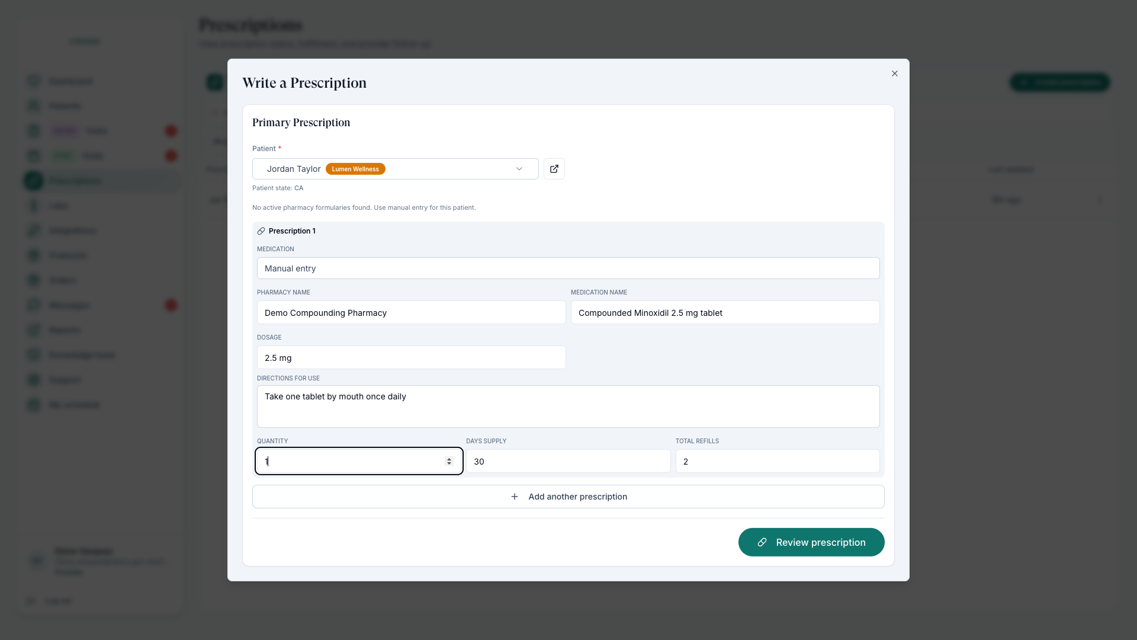Expand the Patient dropdown chevron

[x=519, y=169]
